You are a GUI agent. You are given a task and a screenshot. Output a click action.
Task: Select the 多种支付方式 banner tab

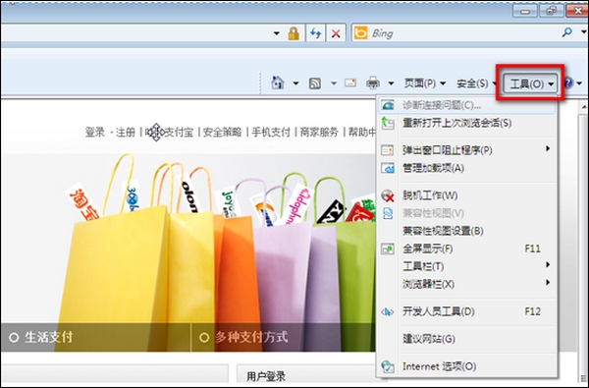coord(251,337)
